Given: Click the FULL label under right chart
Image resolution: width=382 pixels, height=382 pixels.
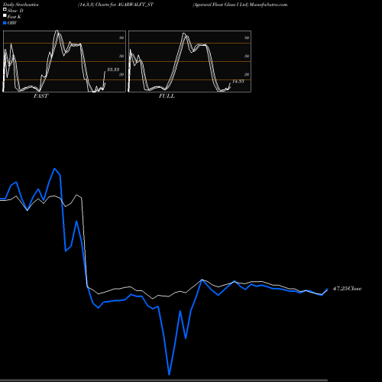Looking at the screenshot, I should pyautogui.click(x=167, y=96).
